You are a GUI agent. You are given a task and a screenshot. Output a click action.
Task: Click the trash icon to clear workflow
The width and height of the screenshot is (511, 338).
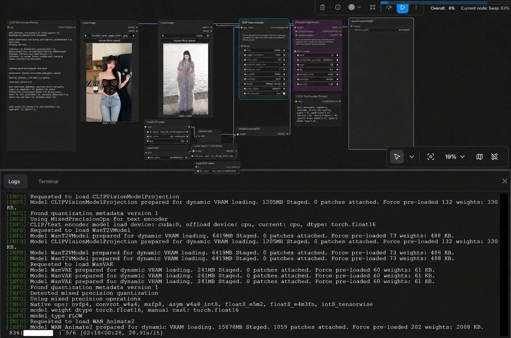[322, 7]
